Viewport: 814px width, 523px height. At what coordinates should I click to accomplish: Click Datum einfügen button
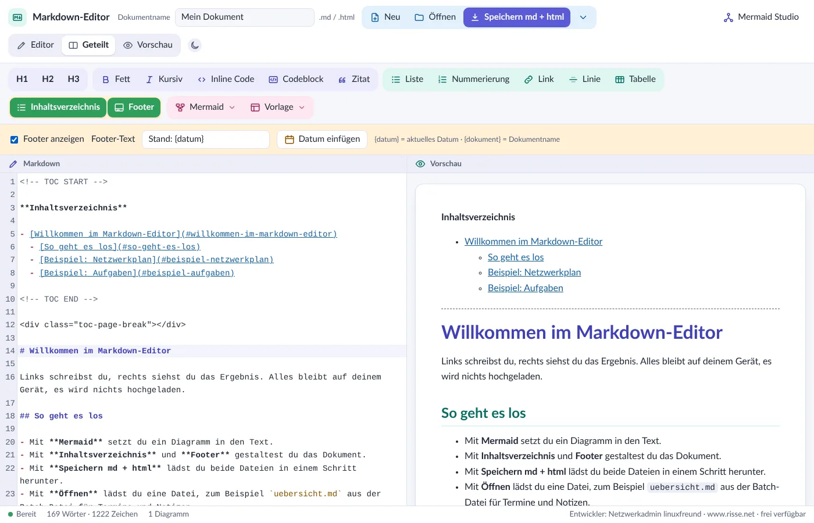[322, 139]
